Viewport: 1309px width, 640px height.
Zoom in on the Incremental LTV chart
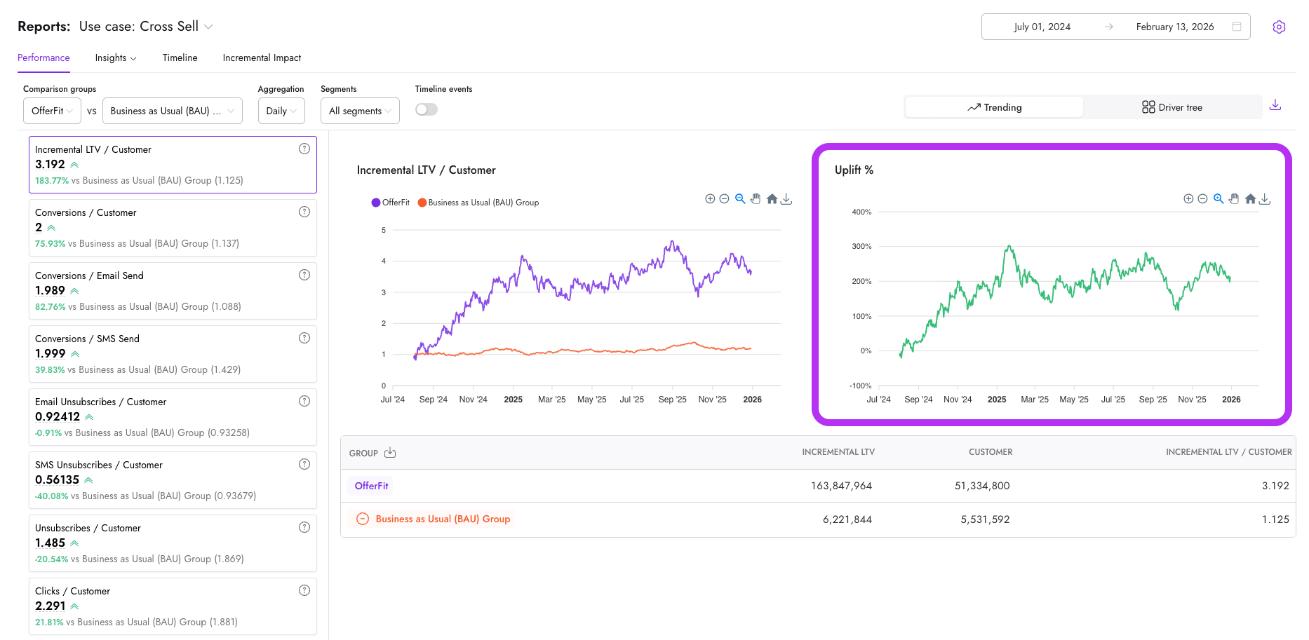click(x=710, y=198)
